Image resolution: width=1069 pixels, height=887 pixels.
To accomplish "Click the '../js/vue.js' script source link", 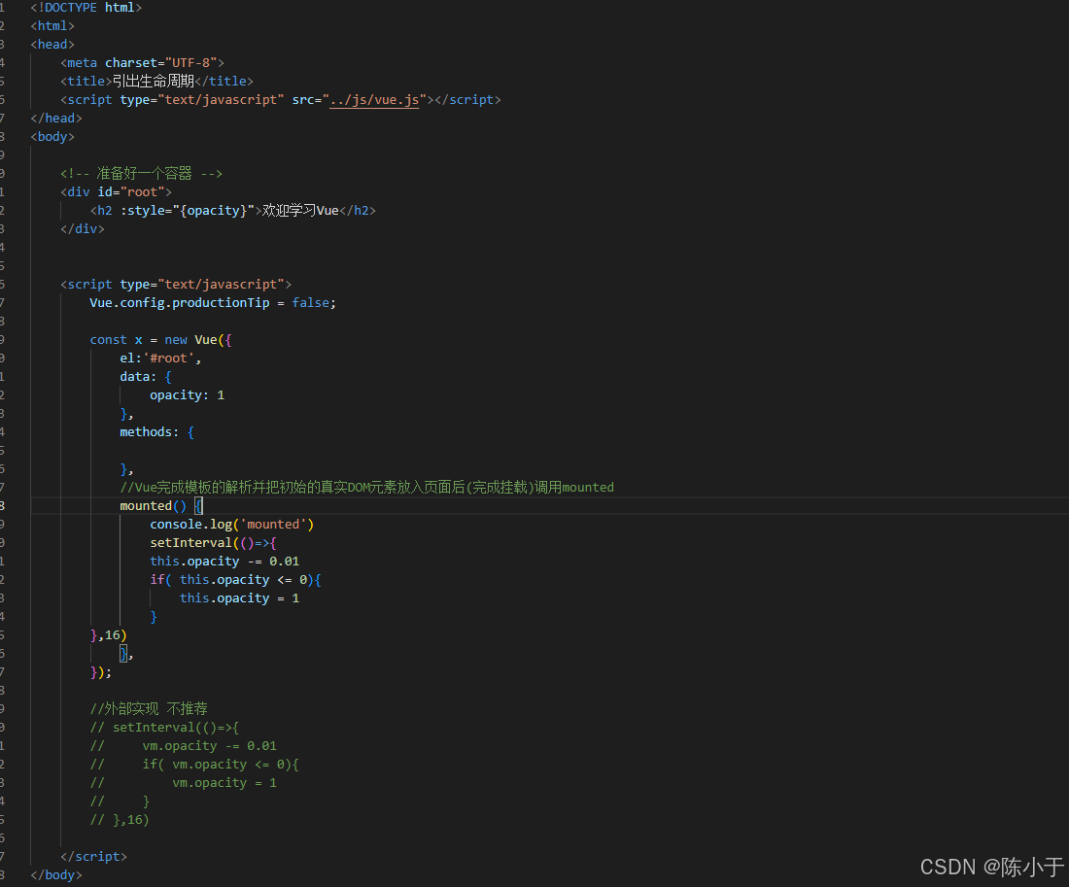I will (x=374, y=99).
